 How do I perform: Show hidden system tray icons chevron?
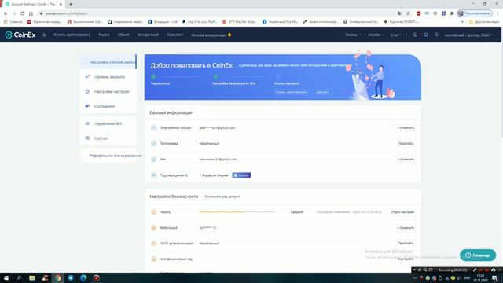click(415, 278)
